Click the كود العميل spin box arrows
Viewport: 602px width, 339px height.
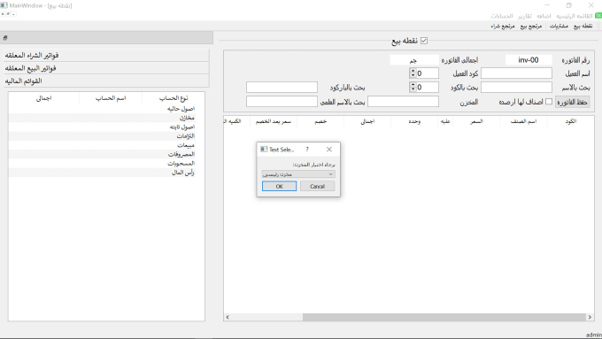click(413, 73)
